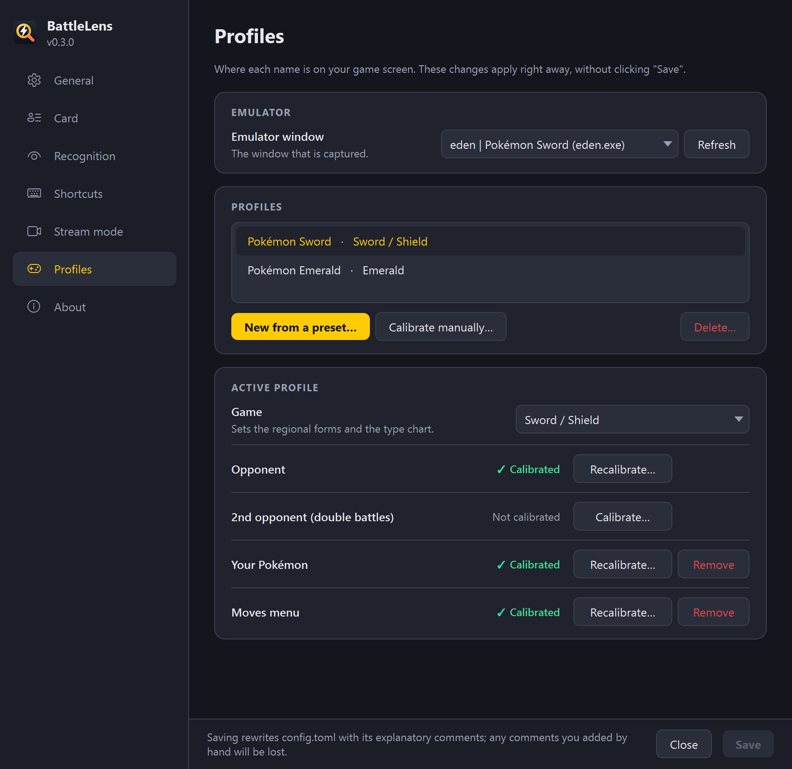Remove the Your Pokémon calibration
Image resolution: width=792 pixels, height=769 pixels.
(x=713, y=564)
